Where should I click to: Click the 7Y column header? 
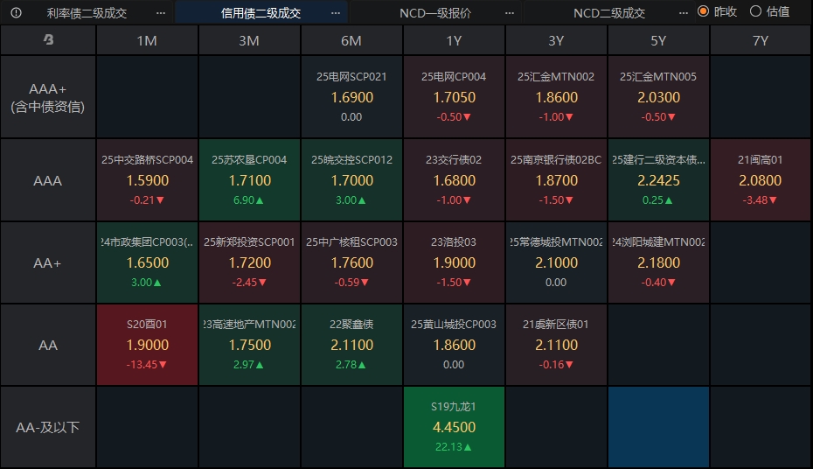(761, 40)
